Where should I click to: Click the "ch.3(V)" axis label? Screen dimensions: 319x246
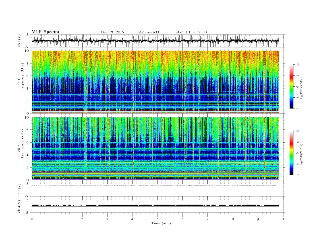pos(19,190)
